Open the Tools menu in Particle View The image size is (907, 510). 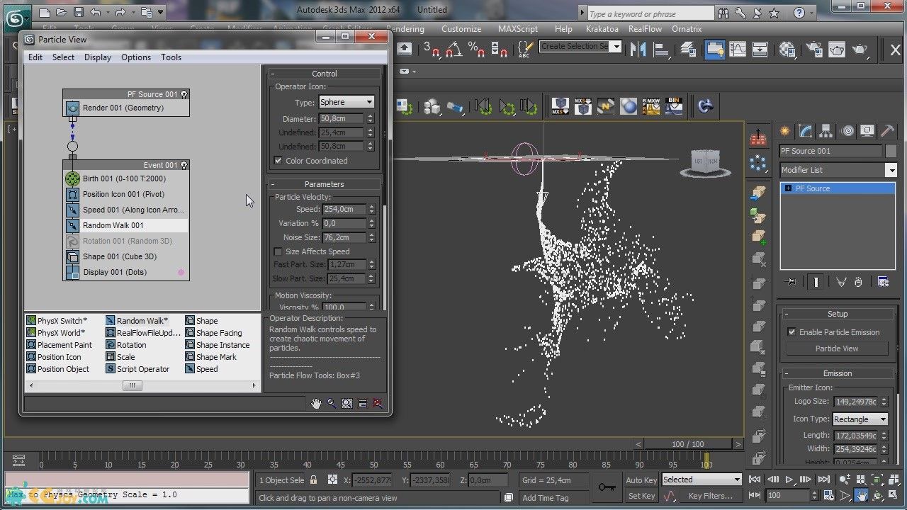click(x=171, y=57)
